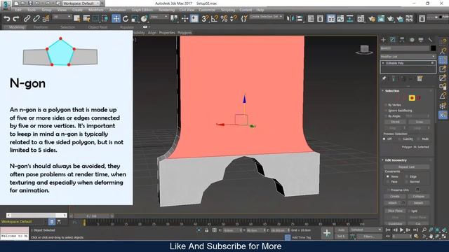The height and width of the screenshot is (252, 449).
Task: Toggle the 3D Snaps icon
Action: click(205, 19)
